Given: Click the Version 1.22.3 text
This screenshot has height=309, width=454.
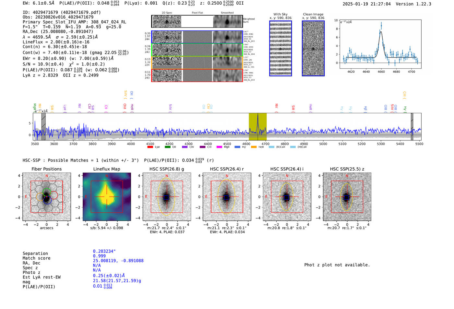Looking at the screenshot, I should [413, 4].
